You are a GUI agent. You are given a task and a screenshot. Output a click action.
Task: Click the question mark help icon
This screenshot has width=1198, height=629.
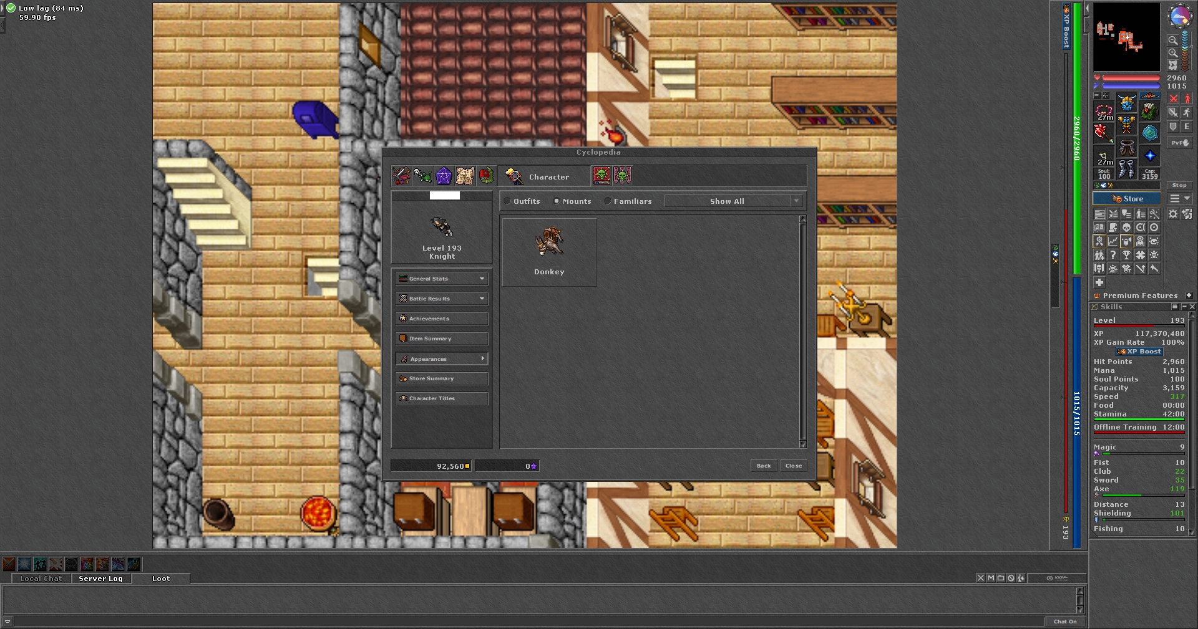coord(1113,255)
